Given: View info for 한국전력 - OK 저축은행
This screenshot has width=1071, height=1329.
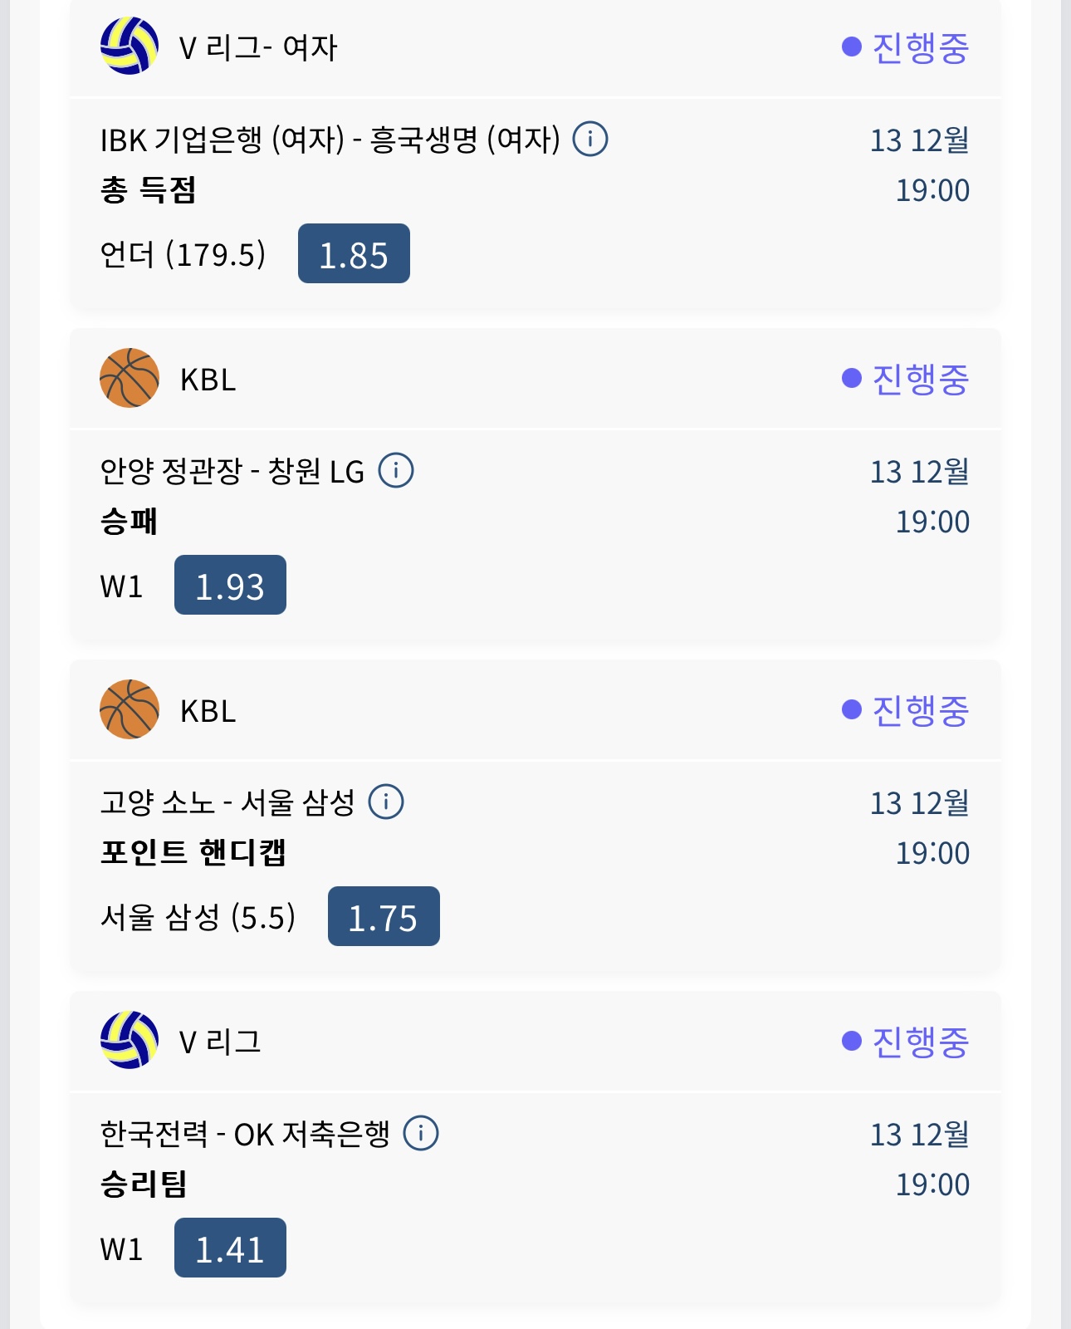Looking at the screenshot, I should (x=421, y=1133).
